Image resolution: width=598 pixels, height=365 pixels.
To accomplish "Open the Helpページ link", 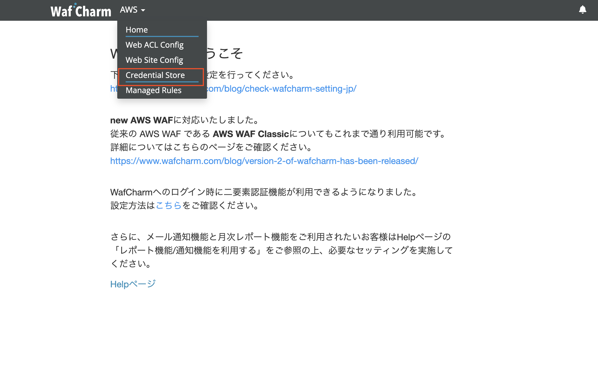I will click(x=133, y=284).
